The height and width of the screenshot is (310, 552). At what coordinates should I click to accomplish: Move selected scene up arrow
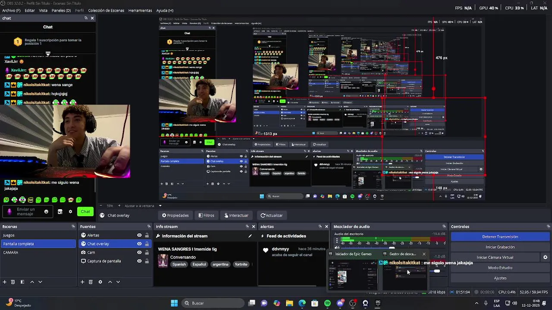[32, 282]
